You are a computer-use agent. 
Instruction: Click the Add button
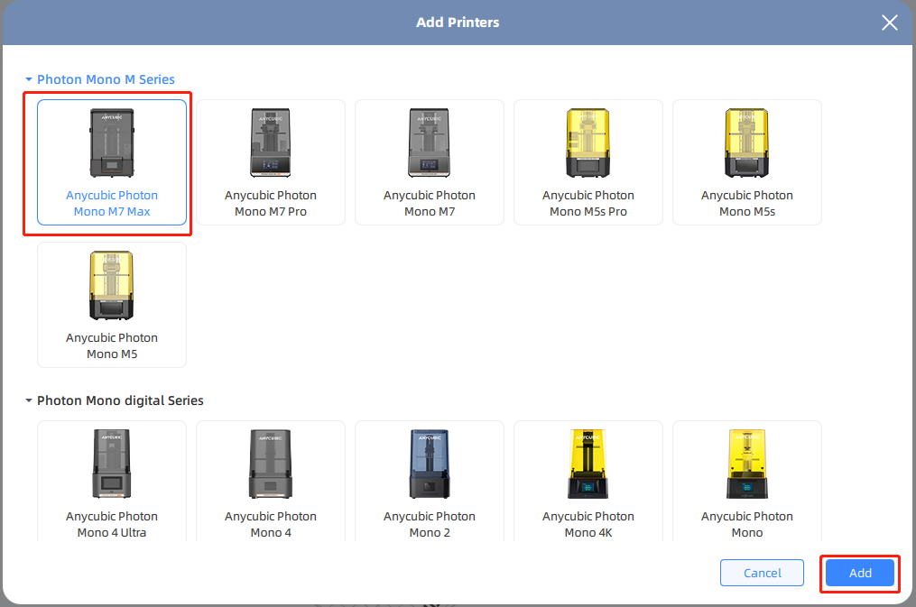(x=860, y=573)
